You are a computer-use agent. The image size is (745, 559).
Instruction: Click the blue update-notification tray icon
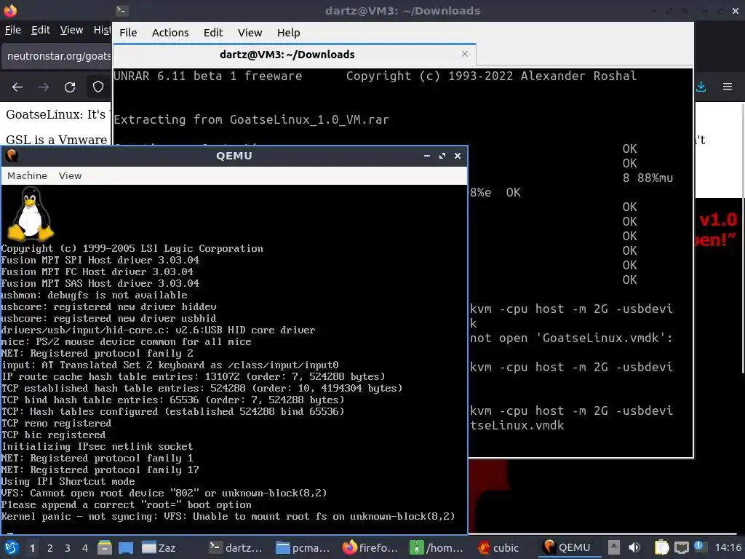tap(699, 546)
